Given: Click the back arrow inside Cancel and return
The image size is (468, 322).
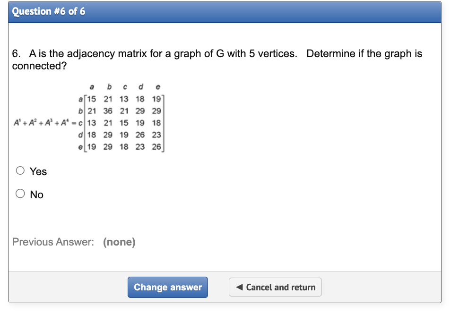Looking at the screenshot, I should click(238, 287).
